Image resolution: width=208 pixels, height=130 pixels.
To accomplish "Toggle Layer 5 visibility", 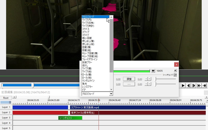I will tap(6, 128).
